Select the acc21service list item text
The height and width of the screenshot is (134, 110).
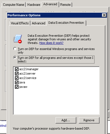(x=28, y=78)
